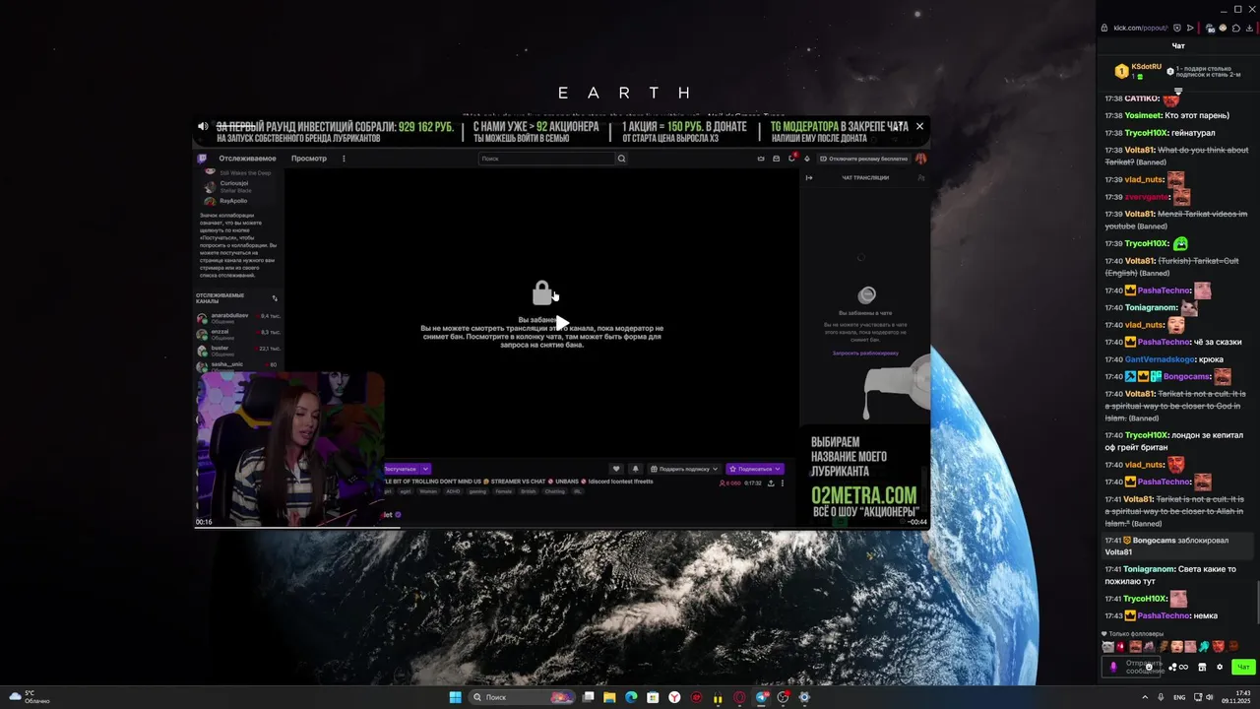The image size is (1260, 709).
Task: Click the infinity icon in chat bar
Action: (x=1183, y=667)
